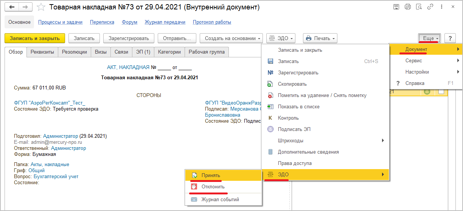
Task: Switch to the Связи tab
Action: [x=121, y=52]
